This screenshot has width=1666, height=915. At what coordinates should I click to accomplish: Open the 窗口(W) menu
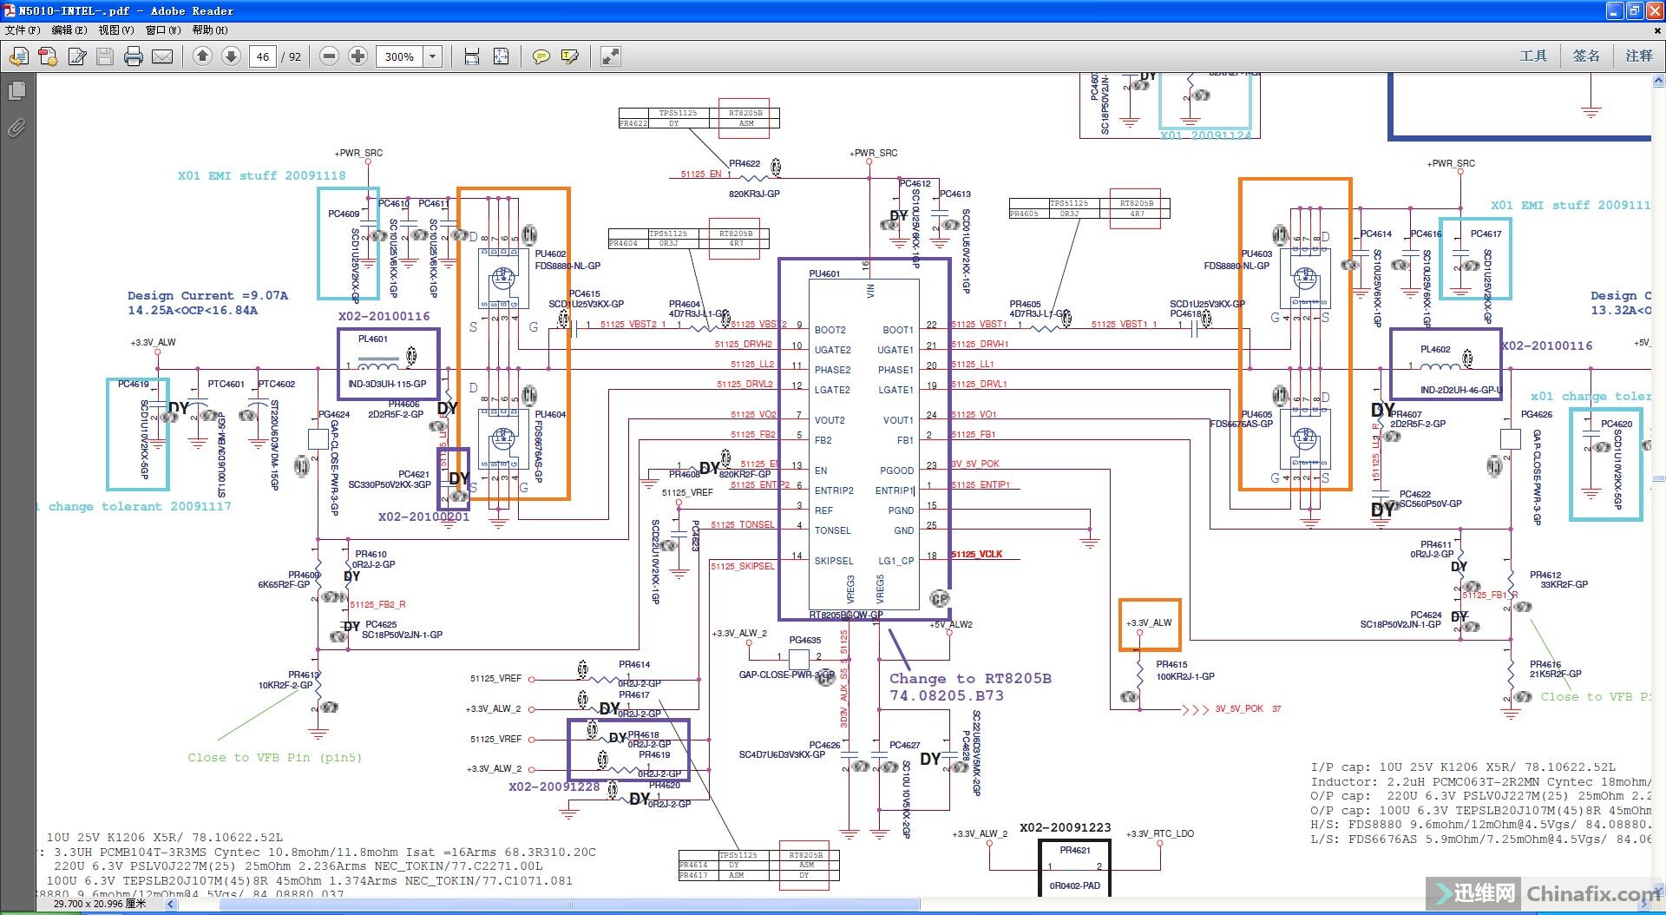(x=163, y=30)
